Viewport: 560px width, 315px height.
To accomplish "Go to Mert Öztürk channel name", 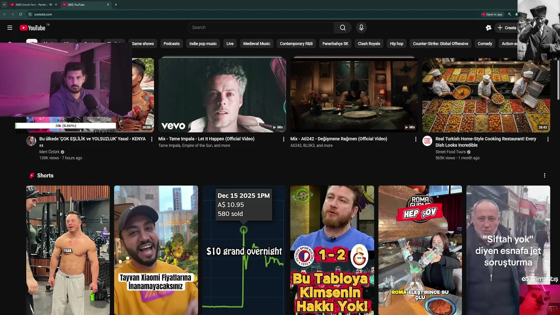I will (49, 152).
